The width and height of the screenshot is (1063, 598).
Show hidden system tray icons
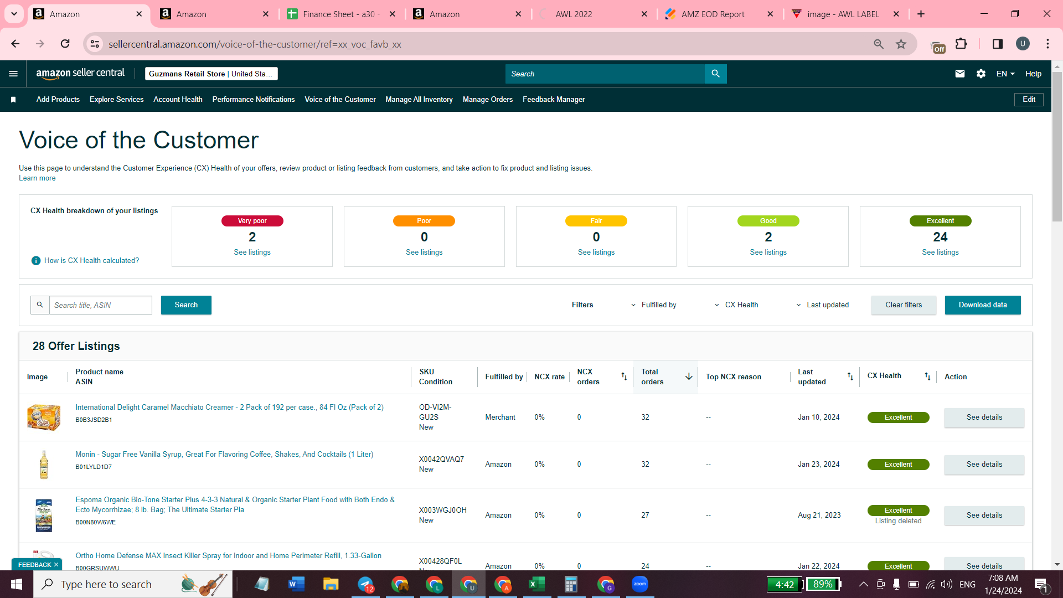[x=863, y=584]
